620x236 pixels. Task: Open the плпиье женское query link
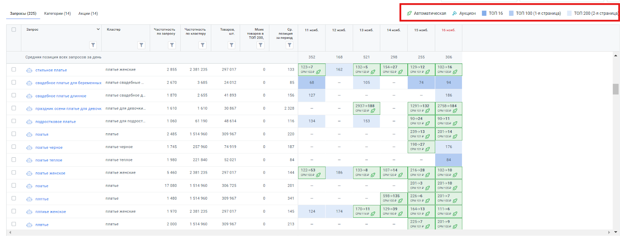pos(50,212)
